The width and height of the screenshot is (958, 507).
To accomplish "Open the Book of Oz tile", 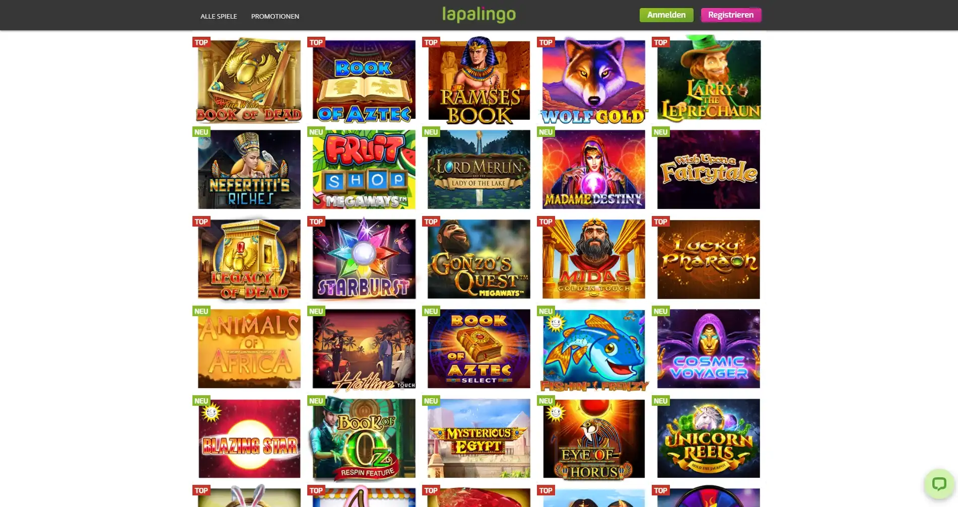I will [x=363, y=439].
